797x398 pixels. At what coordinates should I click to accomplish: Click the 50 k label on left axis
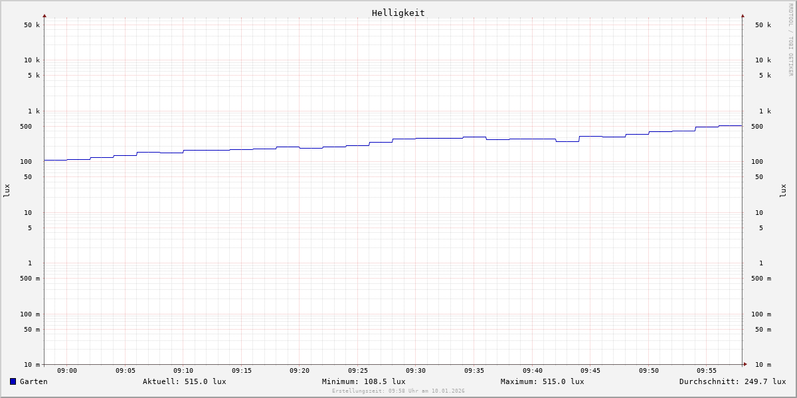pos(32,25)
